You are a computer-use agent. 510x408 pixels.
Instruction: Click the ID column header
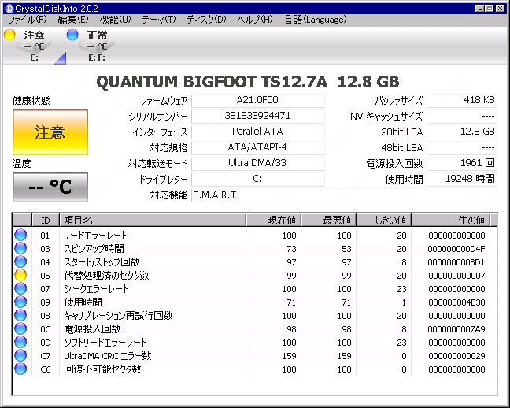(x=46, y=220)
